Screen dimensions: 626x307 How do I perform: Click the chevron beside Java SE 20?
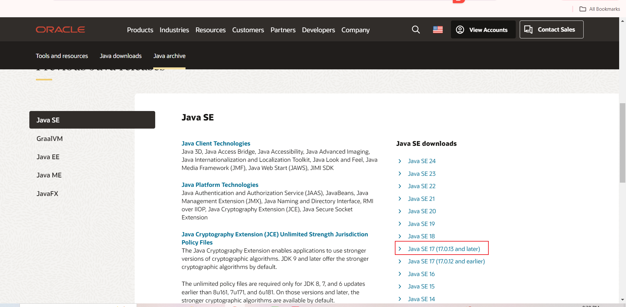point(400,211)
